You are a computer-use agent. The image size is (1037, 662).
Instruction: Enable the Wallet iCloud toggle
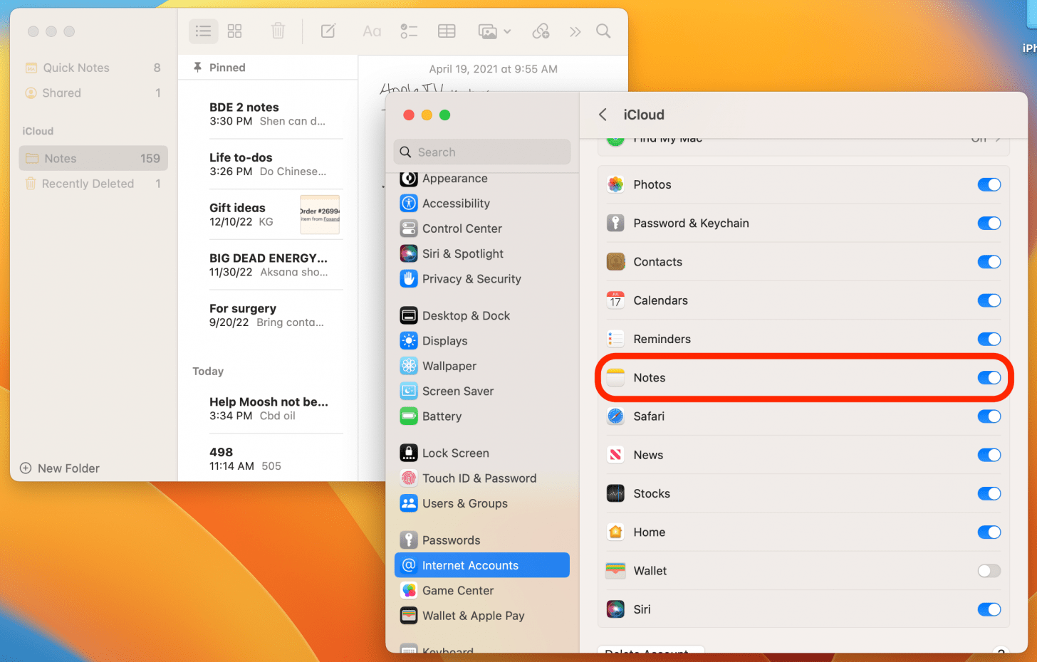(989, 571)
